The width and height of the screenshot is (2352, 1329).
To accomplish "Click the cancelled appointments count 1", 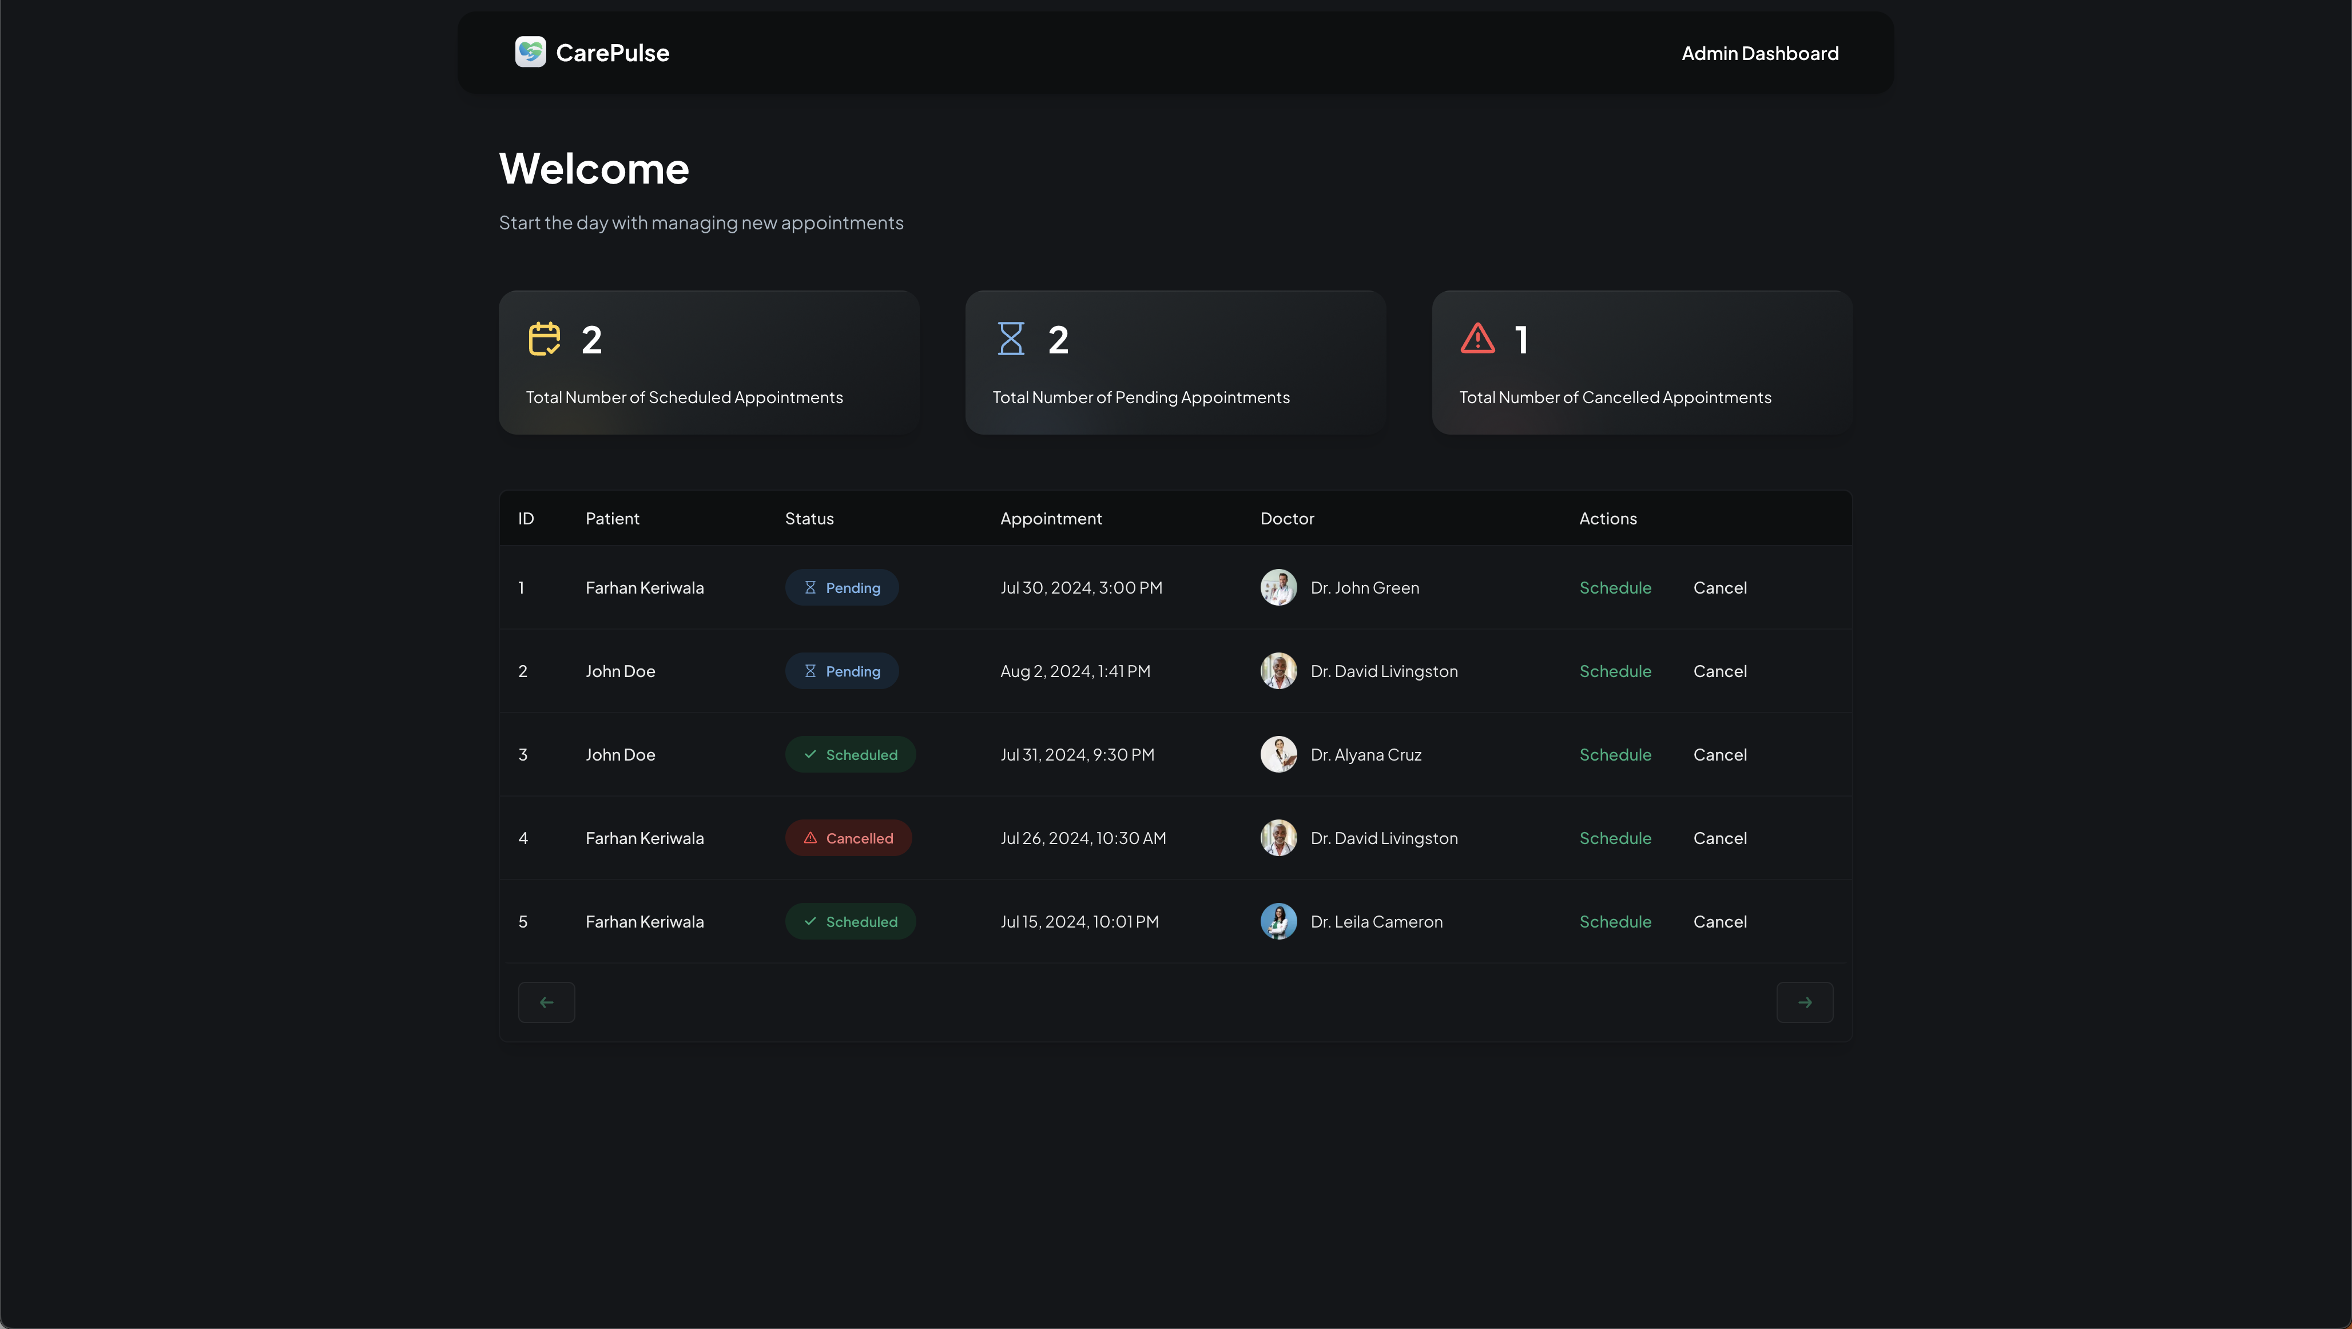I will click(x=1521, y=340).
